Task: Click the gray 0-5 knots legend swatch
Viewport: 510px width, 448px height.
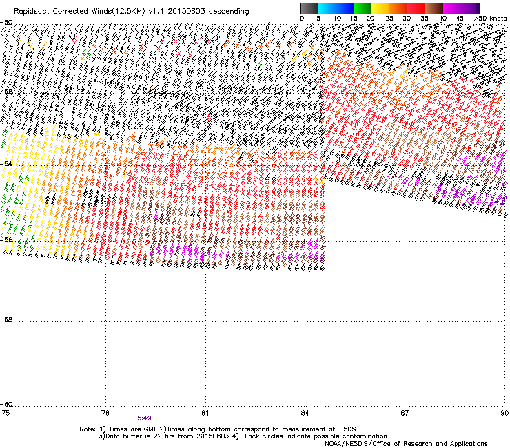Action: 309,8
